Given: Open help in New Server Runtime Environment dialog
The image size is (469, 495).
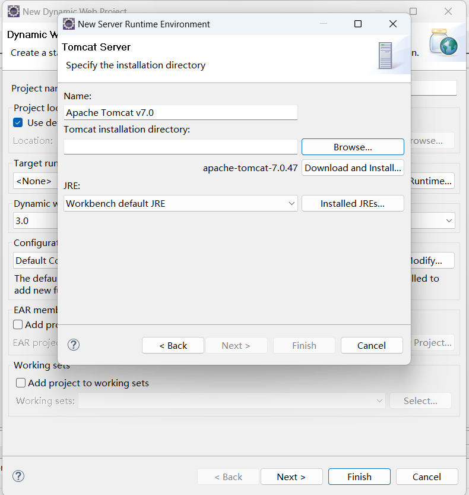Looking at the screenshot, I should [x=74, y=345].
